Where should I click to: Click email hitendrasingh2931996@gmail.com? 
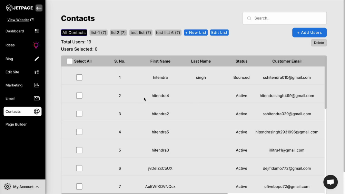point(287,132)
